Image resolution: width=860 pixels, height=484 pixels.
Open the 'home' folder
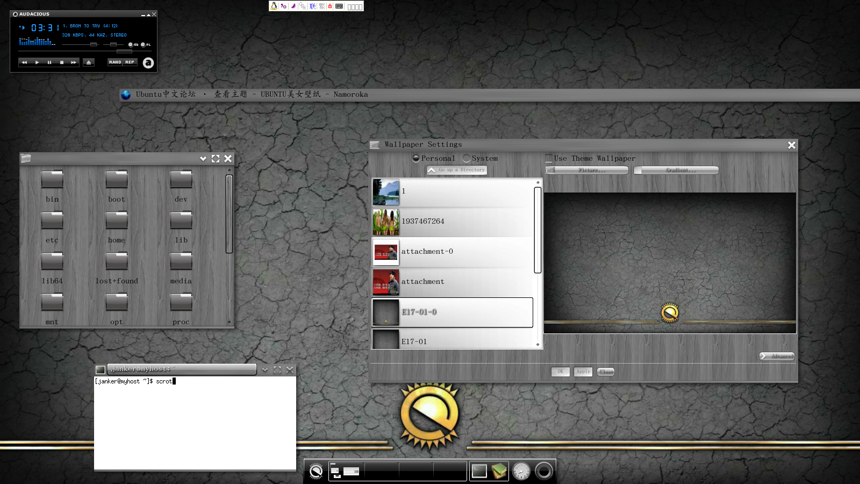tap(116, 225)
